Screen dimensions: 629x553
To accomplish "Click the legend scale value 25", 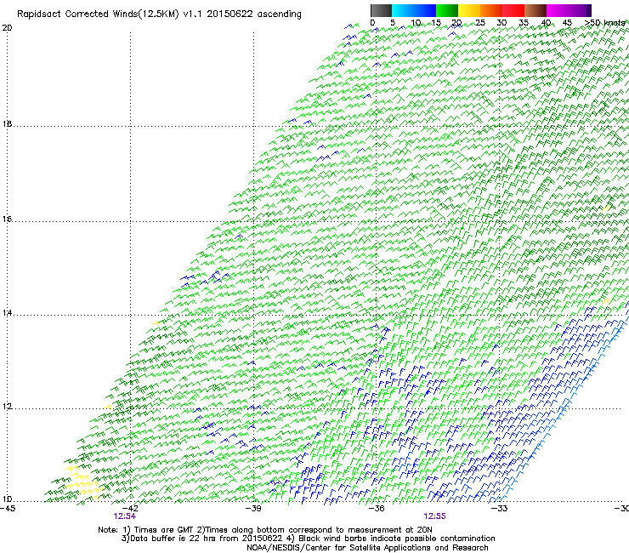I will coord(480,22).
